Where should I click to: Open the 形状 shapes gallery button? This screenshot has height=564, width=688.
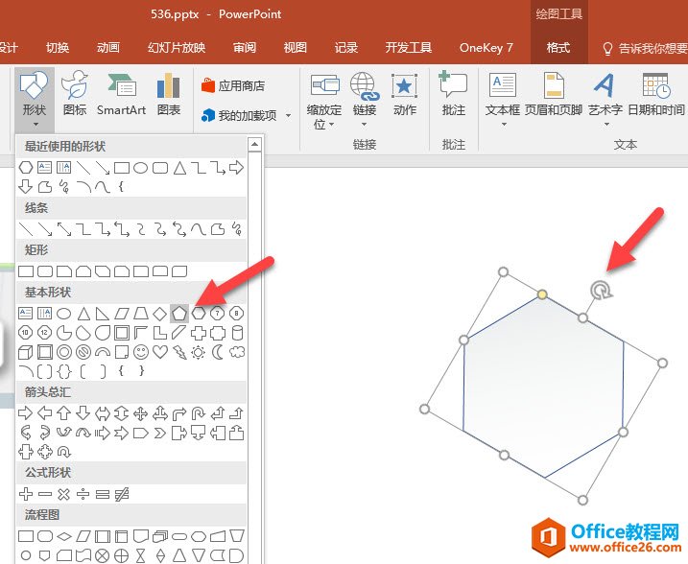pos(35,99)
